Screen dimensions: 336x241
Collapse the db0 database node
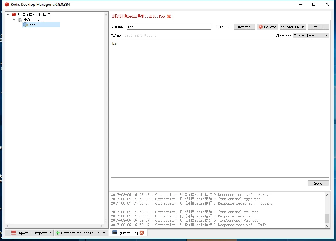(x=14, y=20)
